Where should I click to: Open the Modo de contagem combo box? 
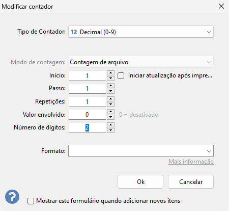point(141,62)
